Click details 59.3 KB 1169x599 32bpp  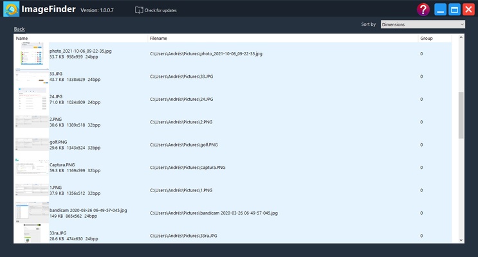[75, 170]
